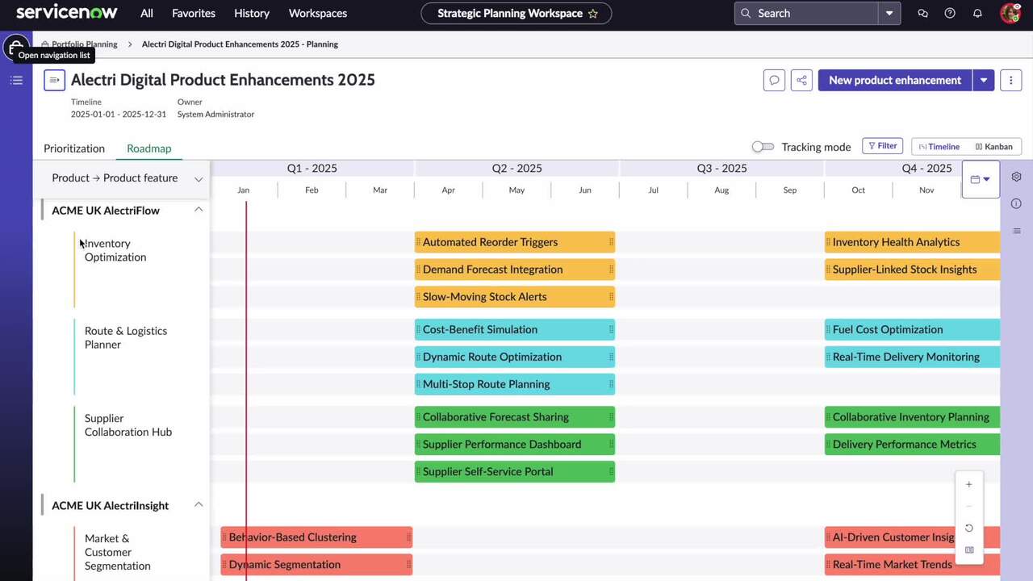Toggle Timeline view
Image resolution: width=1033 pixels, height=581 pixels.
coord(939,146)
